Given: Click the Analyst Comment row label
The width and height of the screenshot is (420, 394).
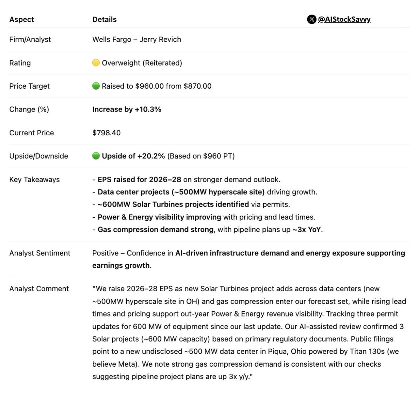Looking at the screenshot, I should pyautogui.click(x=39, y=289).
